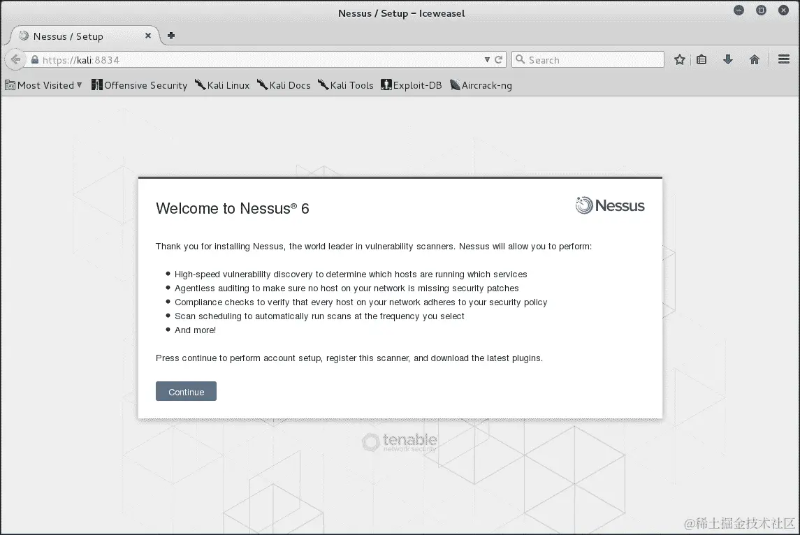Open Most Visited bookmarks dropdown
Screen dimensions: 800x535
pyautogui.click(x=44, y=85)
